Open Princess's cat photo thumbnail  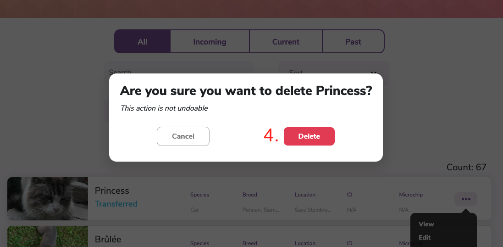[48, 199]
